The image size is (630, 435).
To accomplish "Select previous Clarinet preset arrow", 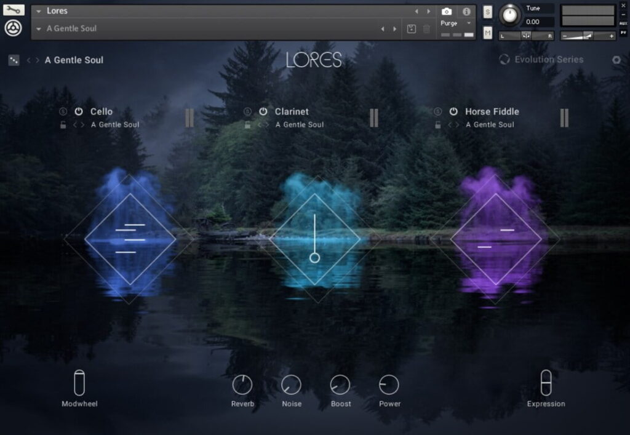I will pos(259,125).
